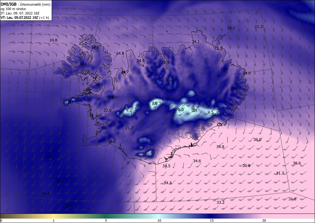Click the 9.2 value on the map

coord(129,110)
